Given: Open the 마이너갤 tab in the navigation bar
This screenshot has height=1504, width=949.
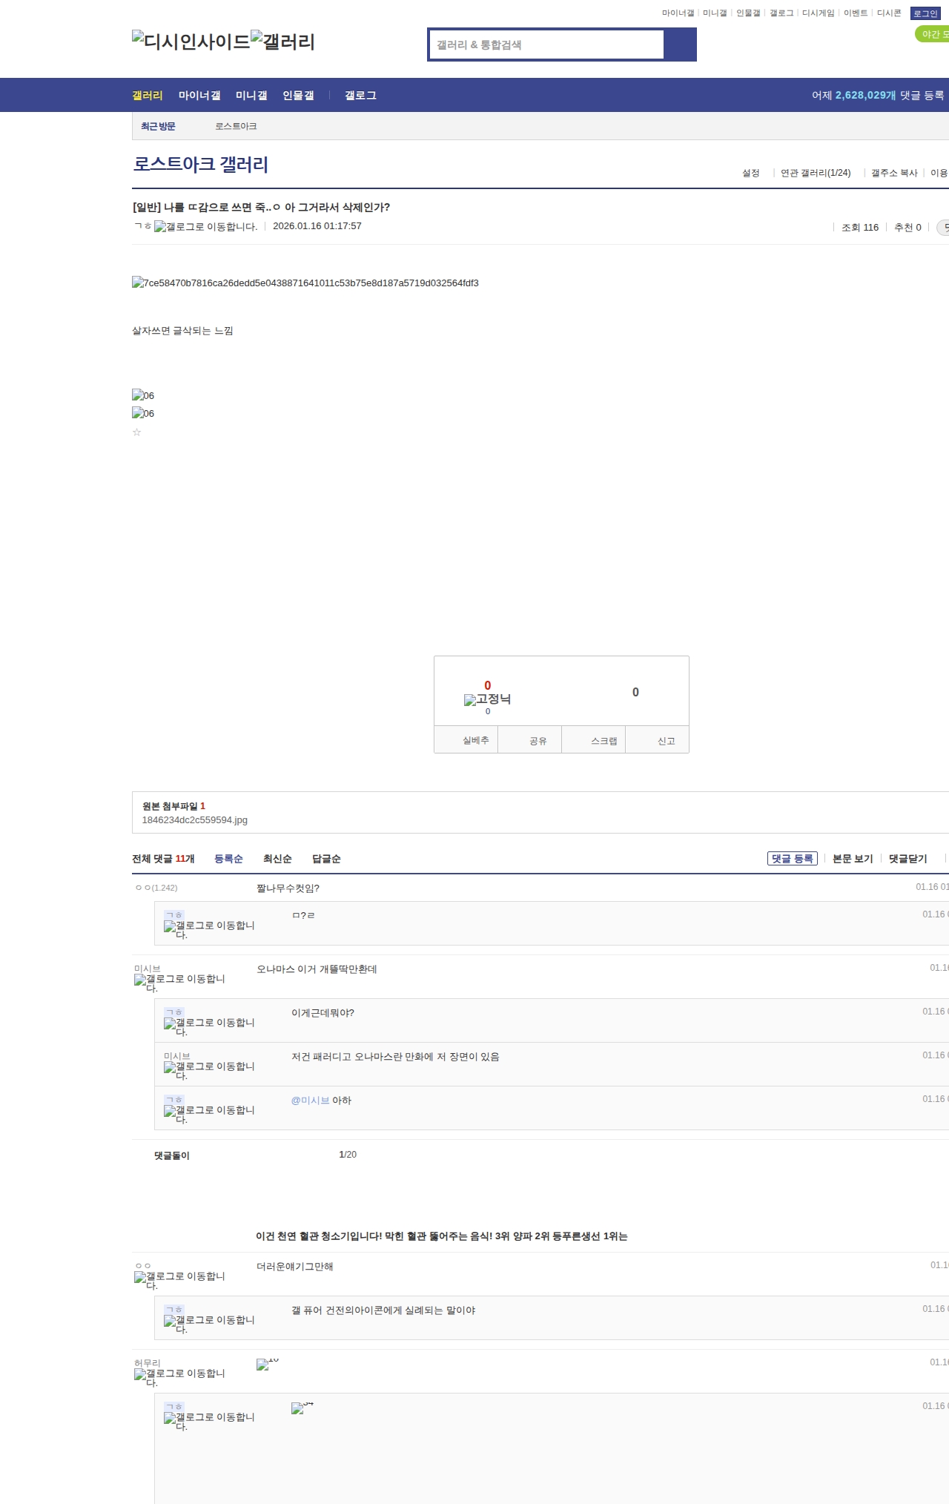Looking at the screenshot, I should [199, 96].
